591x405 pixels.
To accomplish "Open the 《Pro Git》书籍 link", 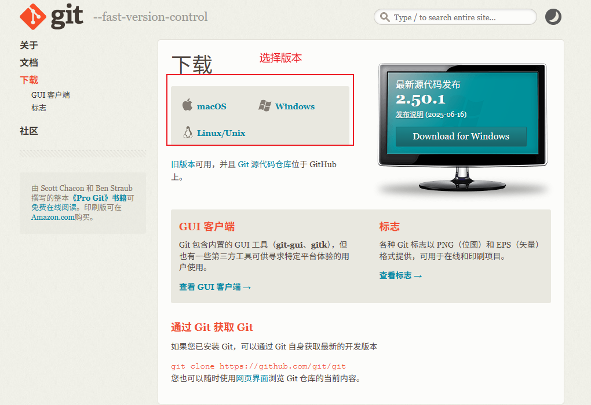I will [x=99, y=198].
